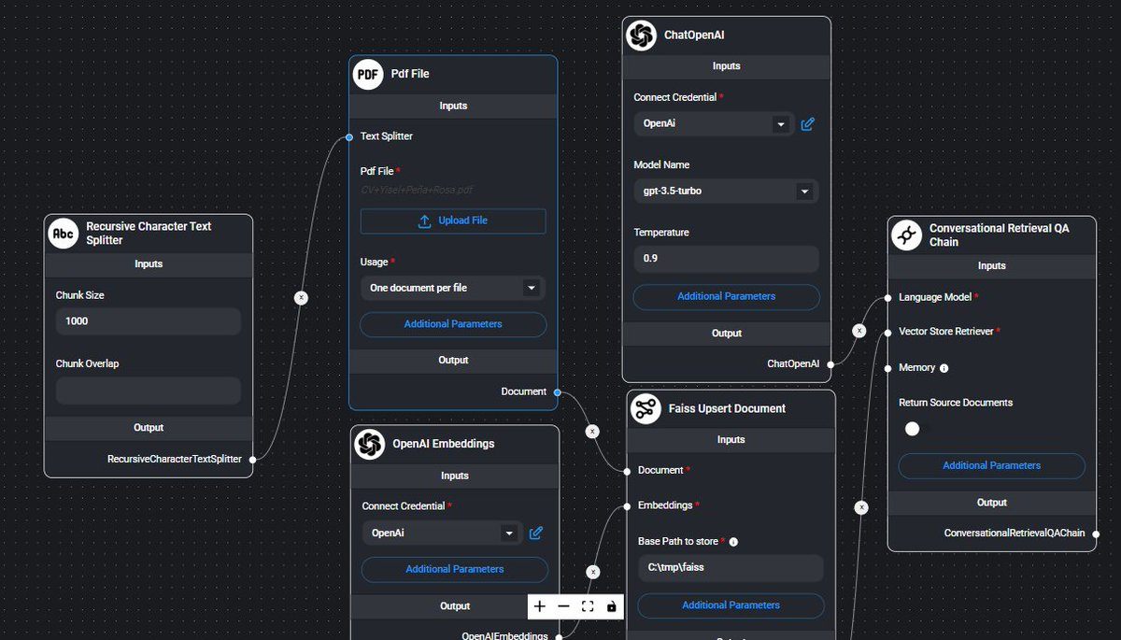Image resolution: width=1121 pixels, height=640 pixels.
Task: Click the Pdf File node PDF icon
Action: click(368, 74)
